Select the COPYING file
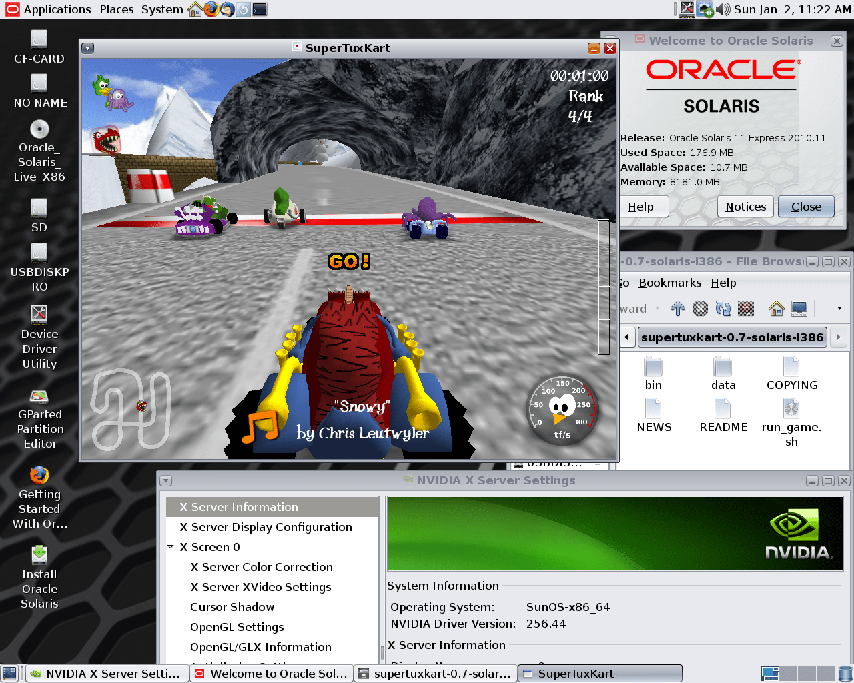Viewport: 854px width, 683px height. click(x=792, y=374)
